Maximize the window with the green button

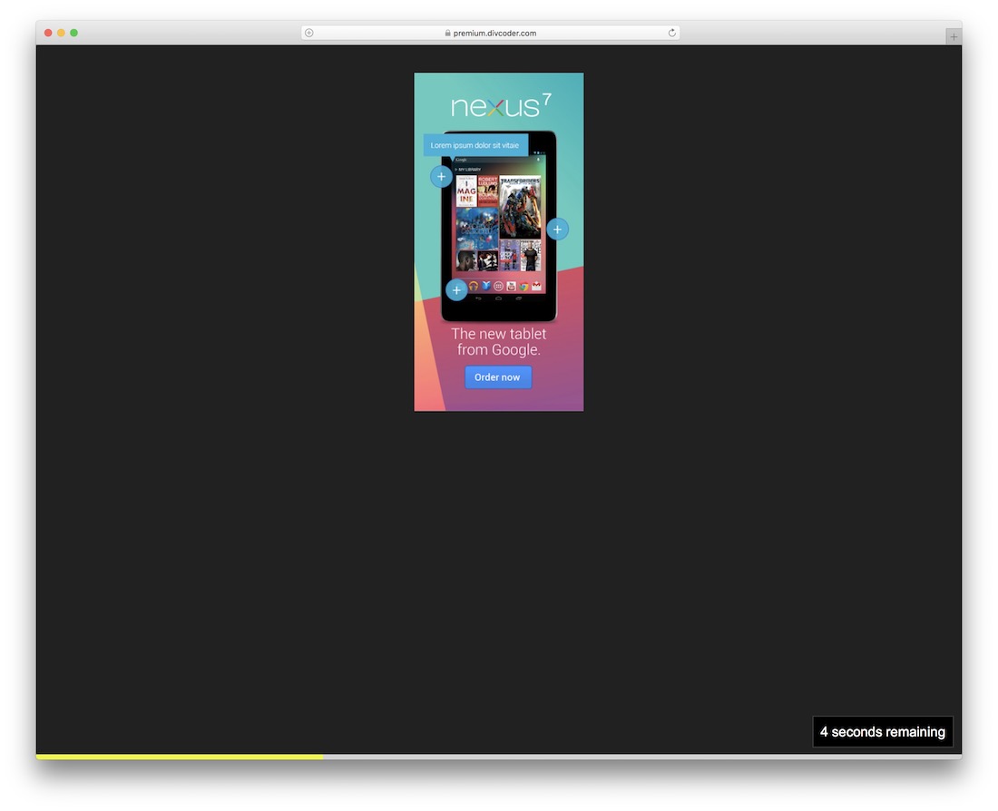pyautogui.click(x=73, y=33)
